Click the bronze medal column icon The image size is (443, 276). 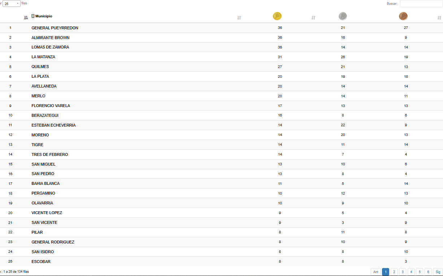click(x=403, y=16)
